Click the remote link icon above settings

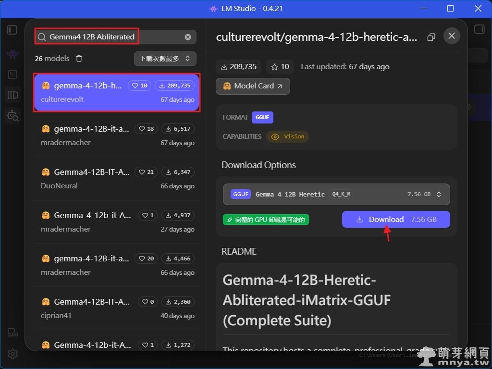pos(12,332)
